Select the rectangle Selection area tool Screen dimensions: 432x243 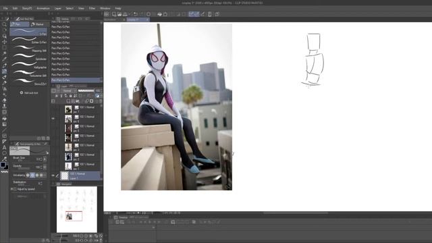pos(4,48)
